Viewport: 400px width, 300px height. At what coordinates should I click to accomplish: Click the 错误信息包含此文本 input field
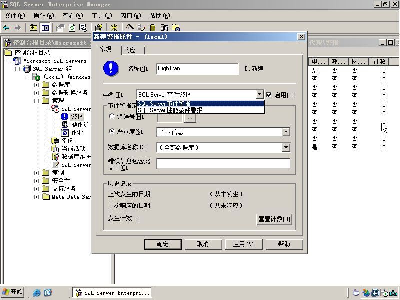[224, 164]
